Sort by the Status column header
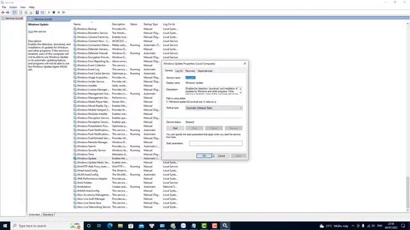 tap(134, 24)
